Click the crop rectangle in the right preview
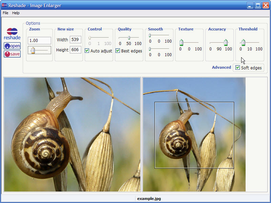 click(194, 135)
